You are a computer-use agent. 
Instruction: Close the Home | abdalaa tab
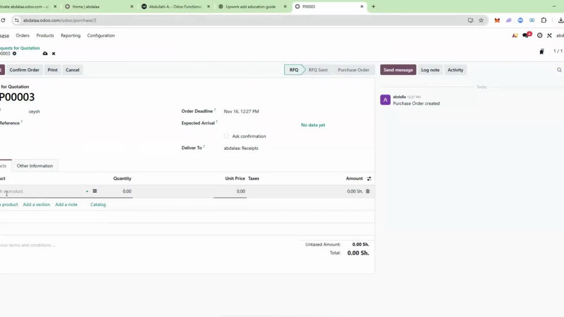tap(131, 6)
